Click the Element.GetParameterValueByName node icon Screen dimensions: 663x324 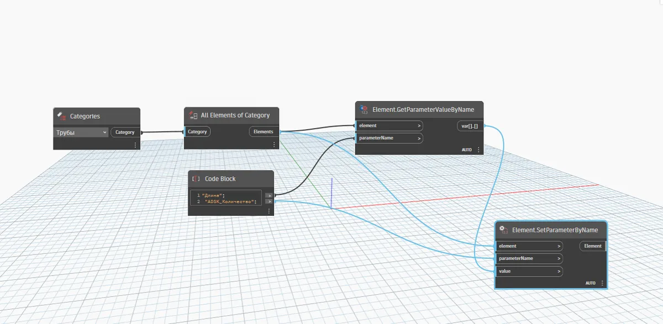[x=364, y=109]
